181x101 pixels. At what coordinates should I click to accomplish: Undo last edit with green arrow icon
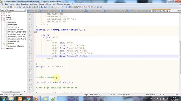35,7
